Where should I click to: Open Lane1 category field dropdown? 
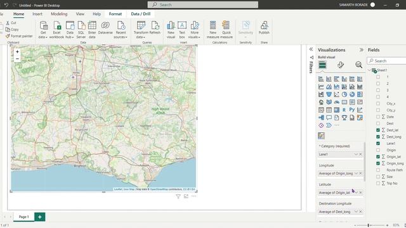pyautogui.click(x=356, y=155)
